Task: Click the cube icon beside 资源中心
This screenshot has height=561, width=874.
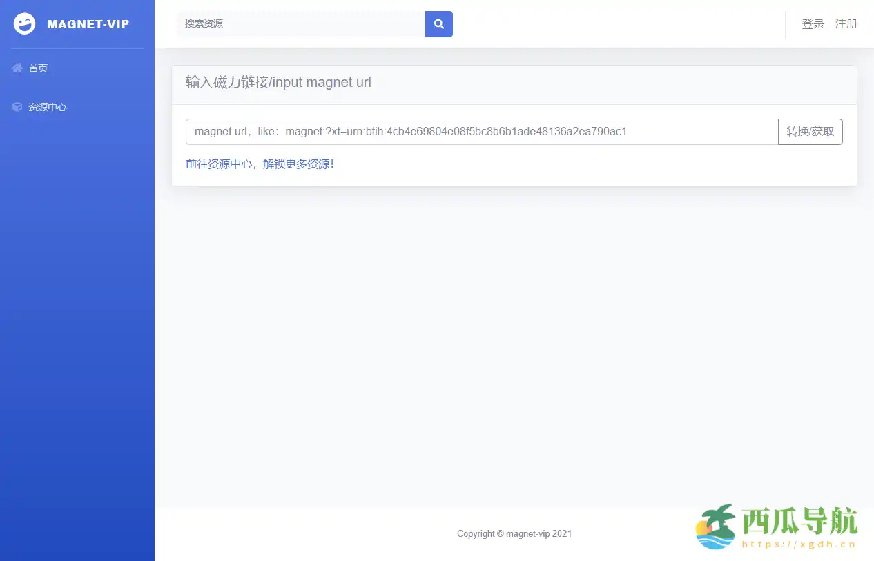Action: click(x=17, y=107)
